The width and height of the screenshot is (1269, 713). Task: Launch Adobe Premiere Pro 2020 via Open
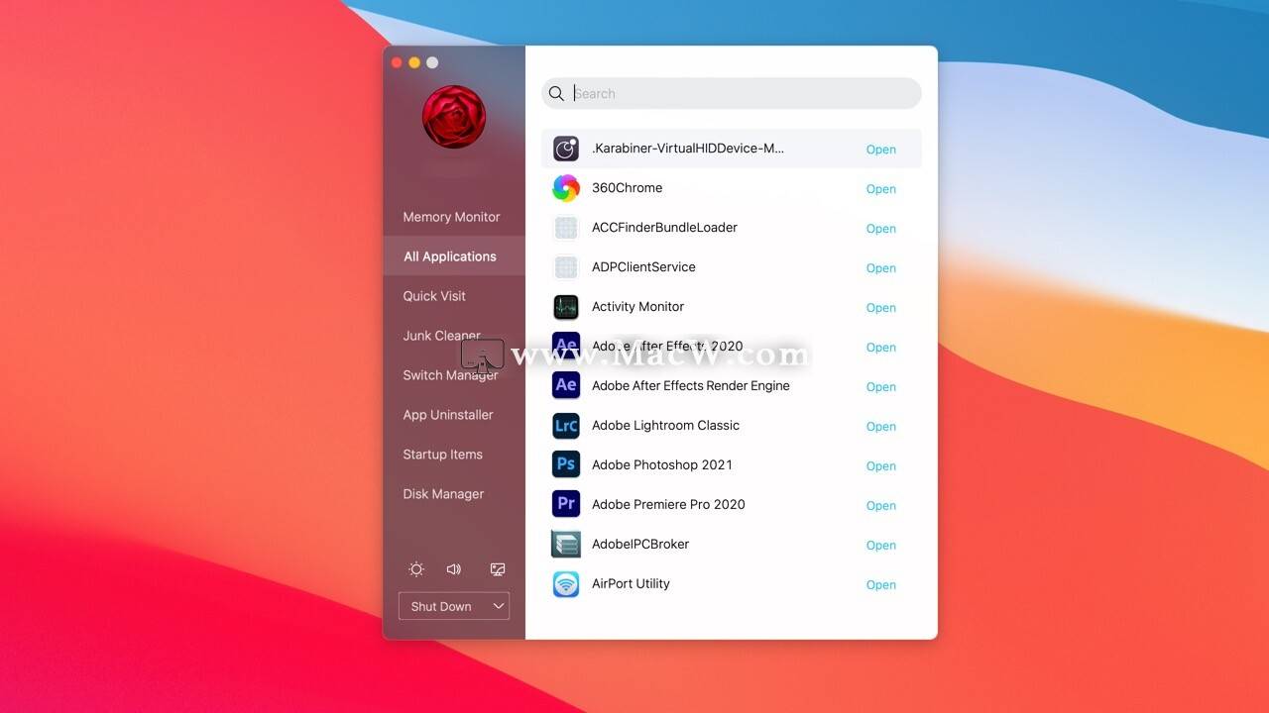(x=881, y=506)
